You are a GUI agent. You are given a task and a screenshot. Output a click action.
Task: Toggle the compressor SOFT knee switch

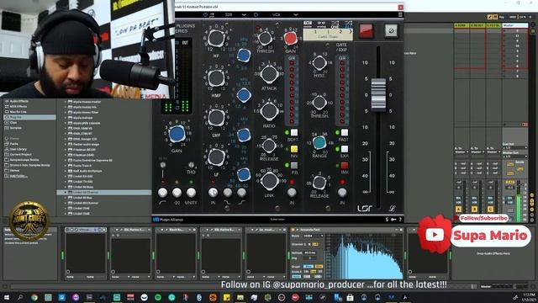point(294,133)
